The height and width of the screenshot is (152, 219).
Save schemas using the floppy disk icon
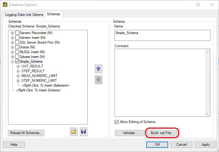(83, 132)
